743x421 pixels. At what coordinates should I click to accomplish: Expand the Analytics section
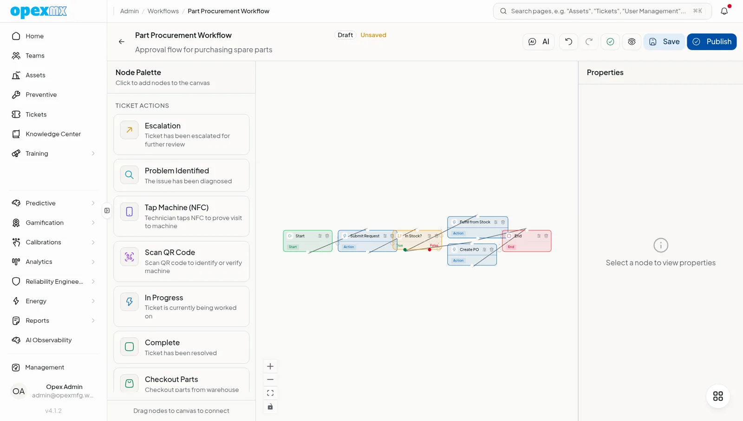click(x=53, y=262)
